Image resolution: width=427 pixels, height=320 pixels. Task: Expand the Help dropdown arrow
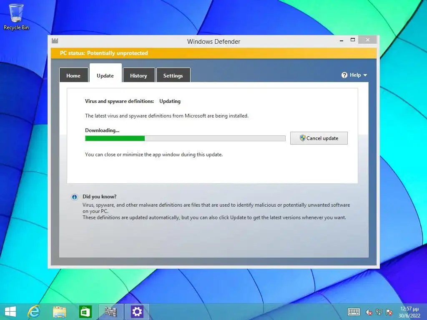click(365, 75)
